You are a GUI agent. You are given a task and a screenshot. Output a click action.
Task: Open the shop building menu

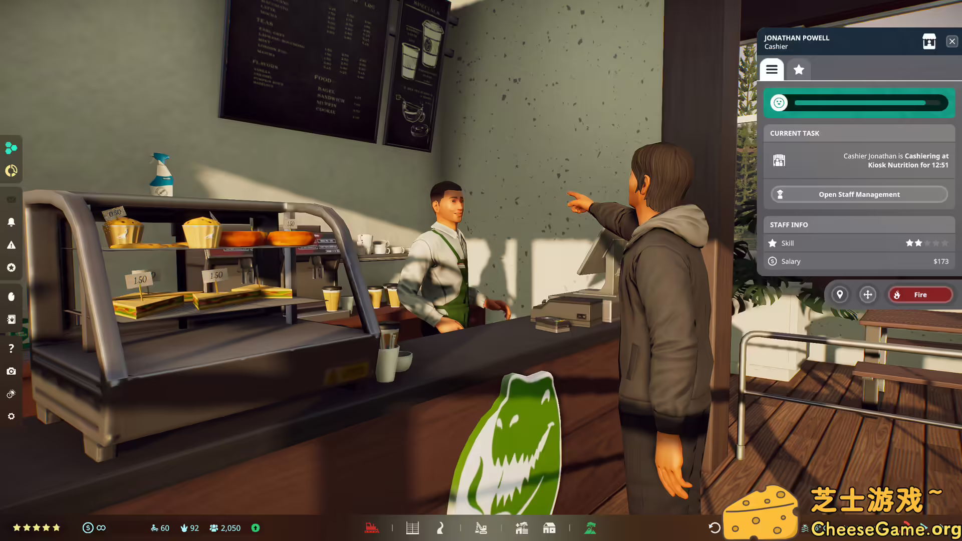click(549, 527)
